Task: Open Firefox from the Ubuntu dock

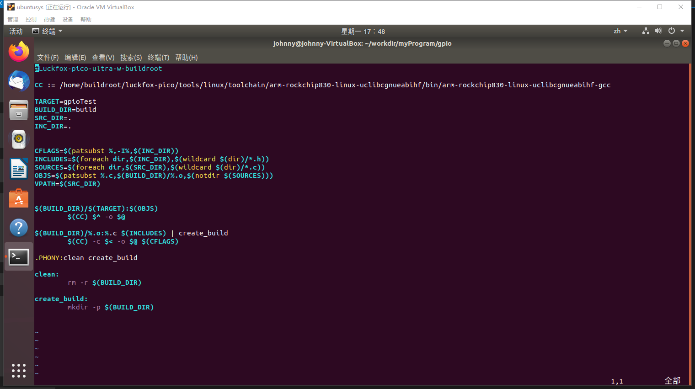Action: click(19, 51)
